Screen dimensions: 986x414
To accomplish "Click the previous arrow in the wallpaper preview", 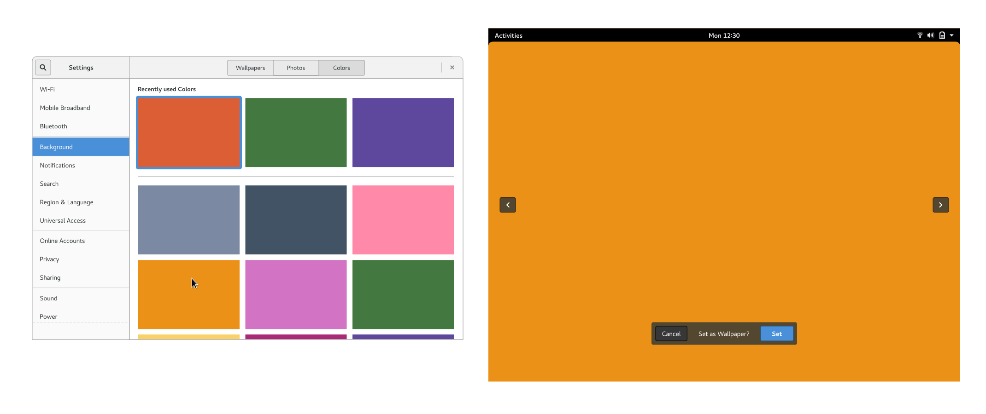I will (x=508, y=205).
